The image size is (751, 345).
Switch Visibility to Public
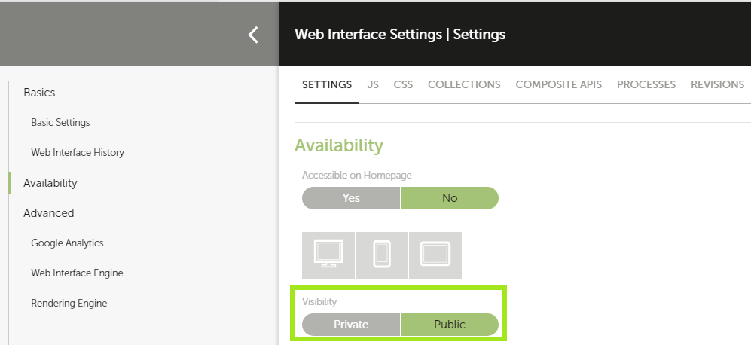449,325
